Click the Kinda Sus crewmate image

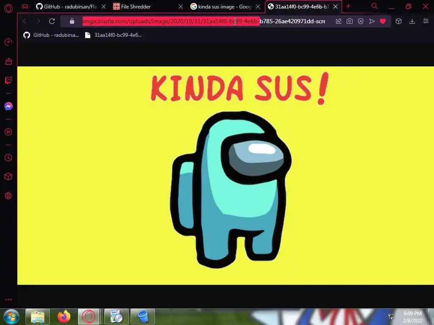point(225,176)
